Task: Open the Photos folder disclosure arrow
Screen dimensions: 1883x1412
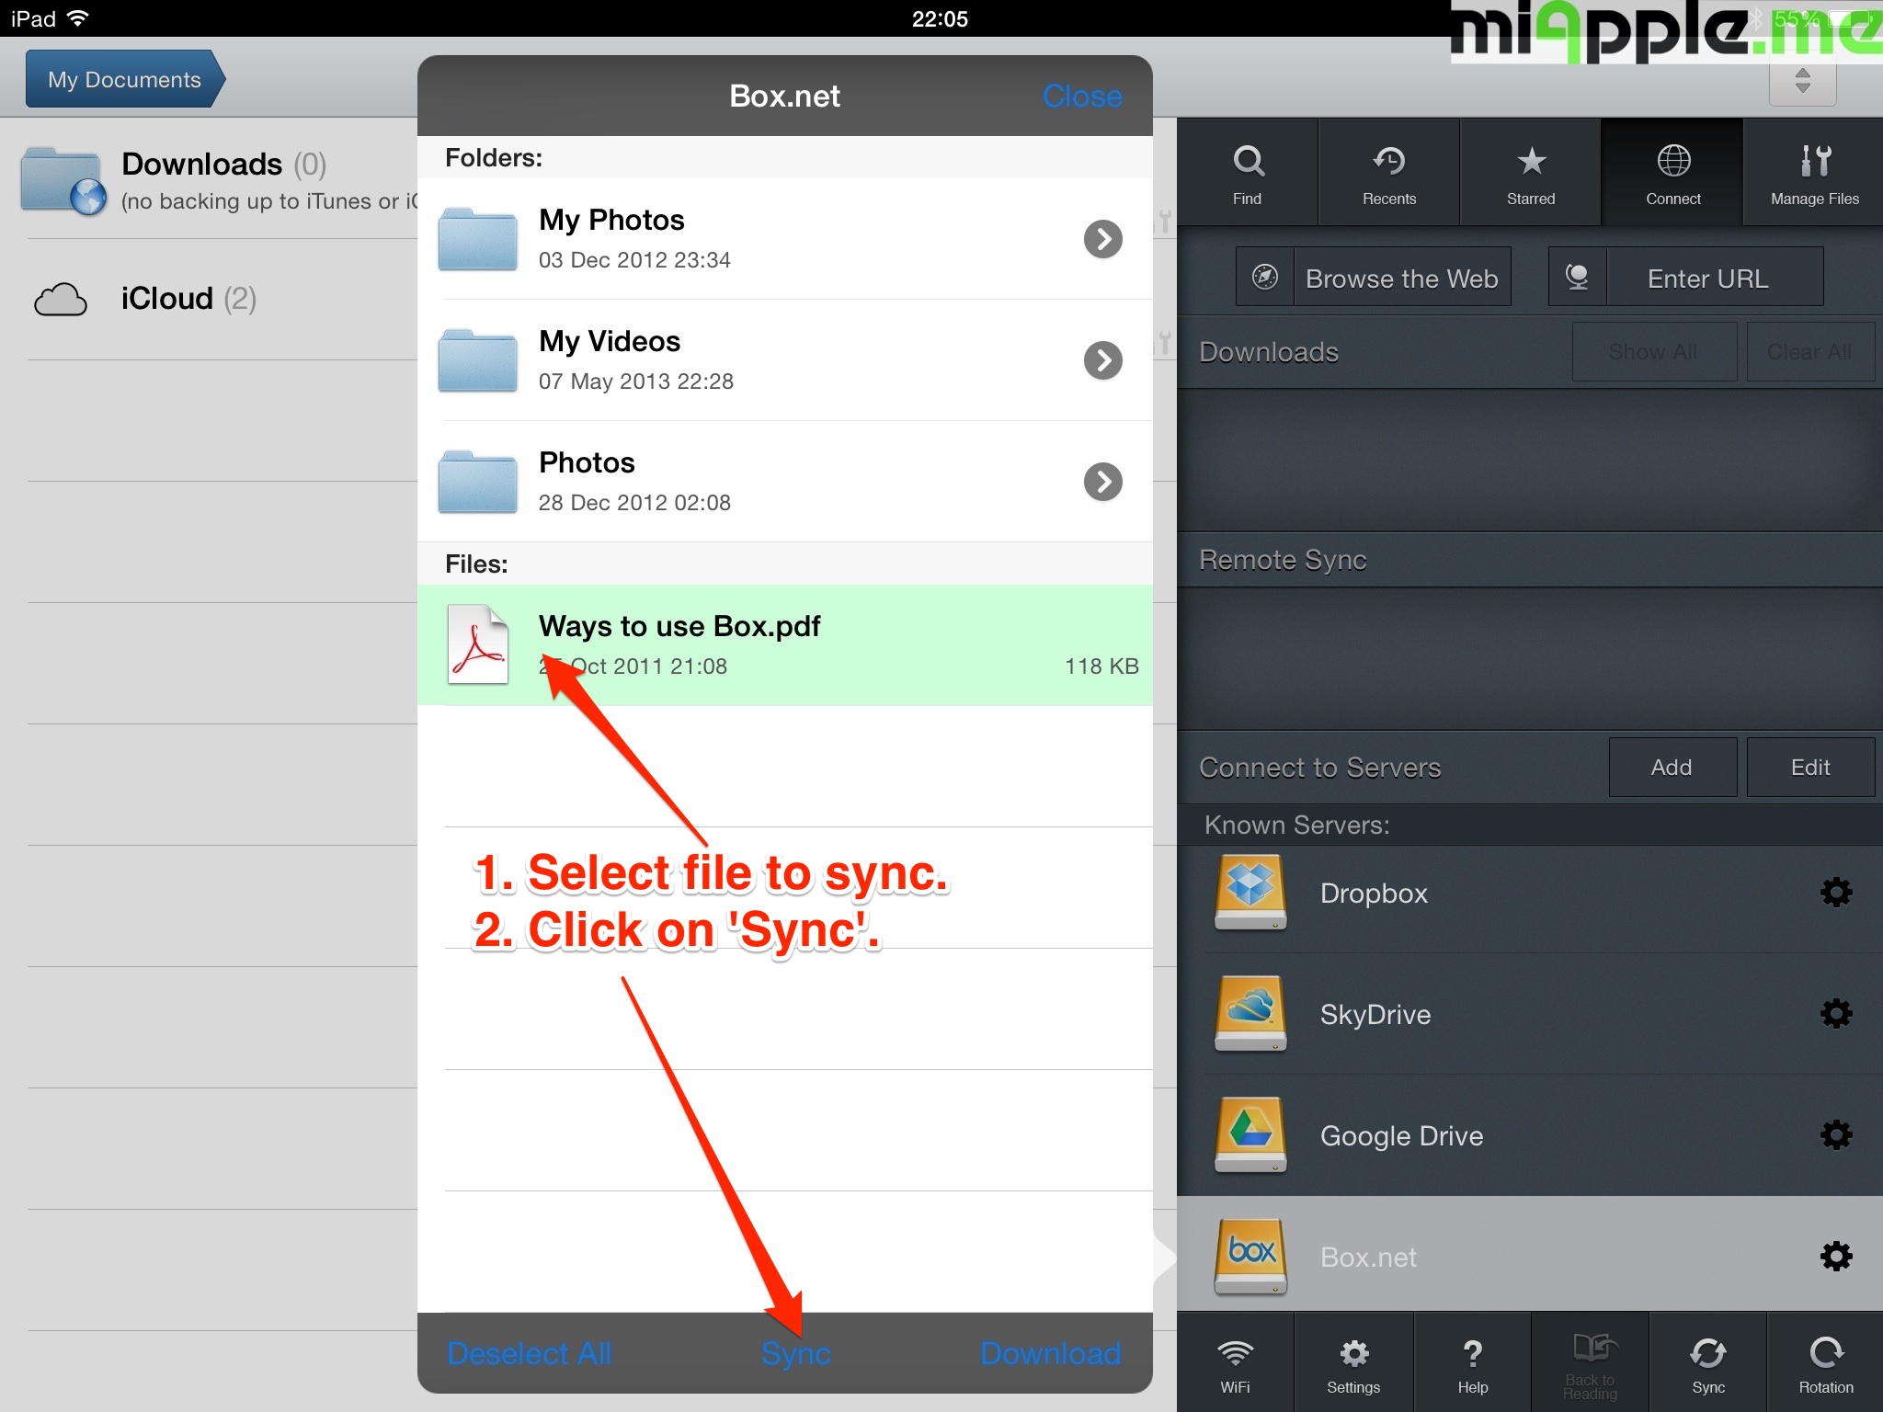Action: (x=1102, y=482)
